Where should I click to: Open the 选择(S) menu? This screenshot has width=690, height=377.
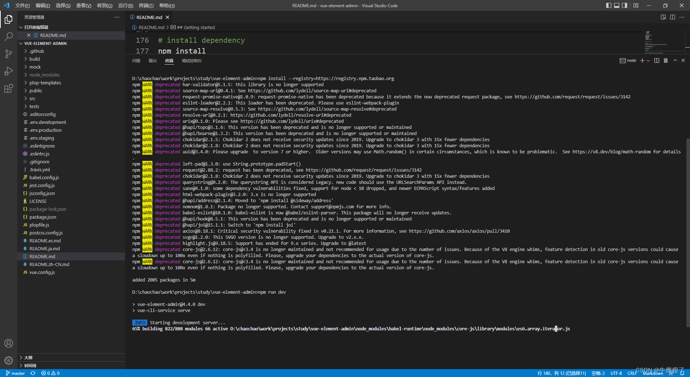coord(63,5)
